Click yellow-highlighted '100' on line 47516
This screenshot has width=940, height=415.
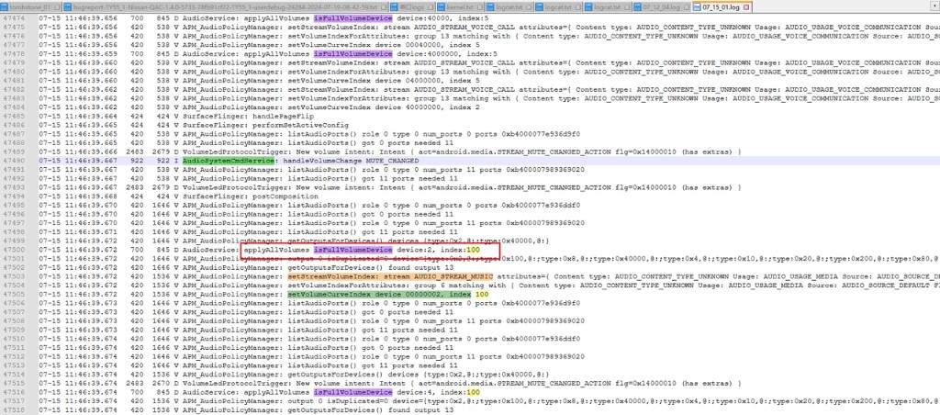474,392
